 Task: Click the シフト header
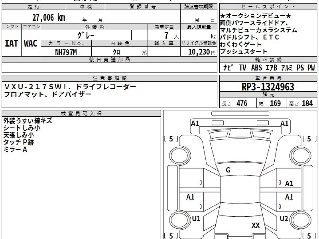click(11, 27)
